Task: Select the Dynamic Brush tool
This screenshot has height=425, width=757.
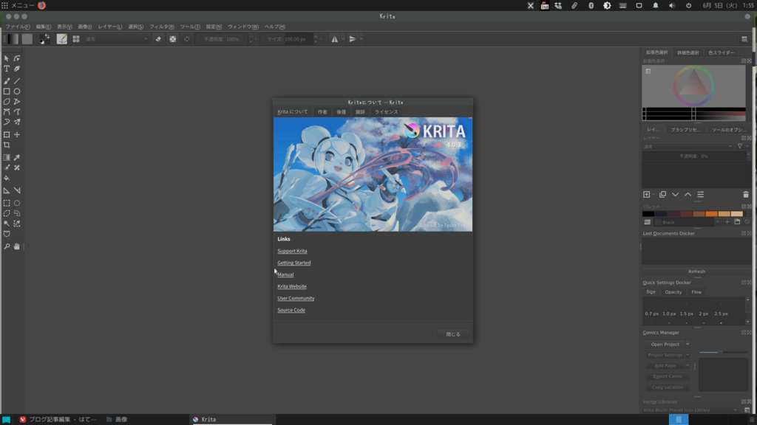Action: click(7, 122)
